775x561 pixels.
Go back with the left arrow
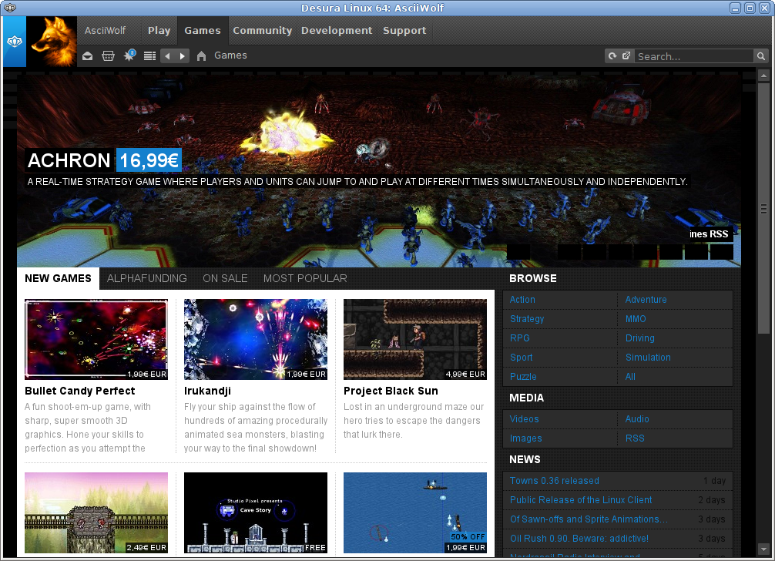tap(167, 55)
